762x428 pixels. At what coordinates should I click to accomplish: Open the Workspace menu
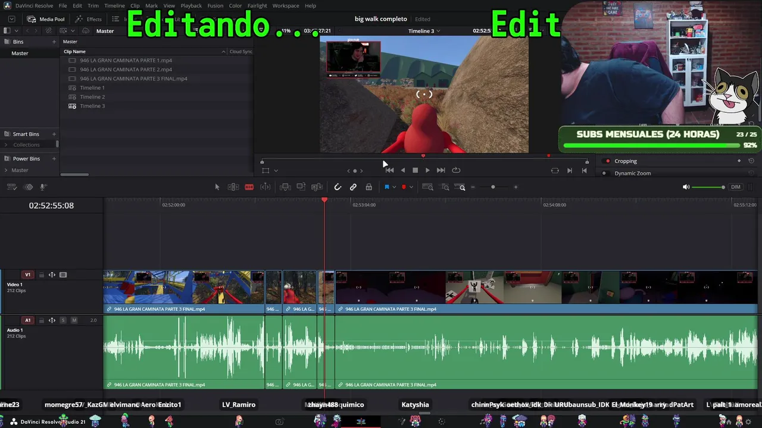[286, 5]
